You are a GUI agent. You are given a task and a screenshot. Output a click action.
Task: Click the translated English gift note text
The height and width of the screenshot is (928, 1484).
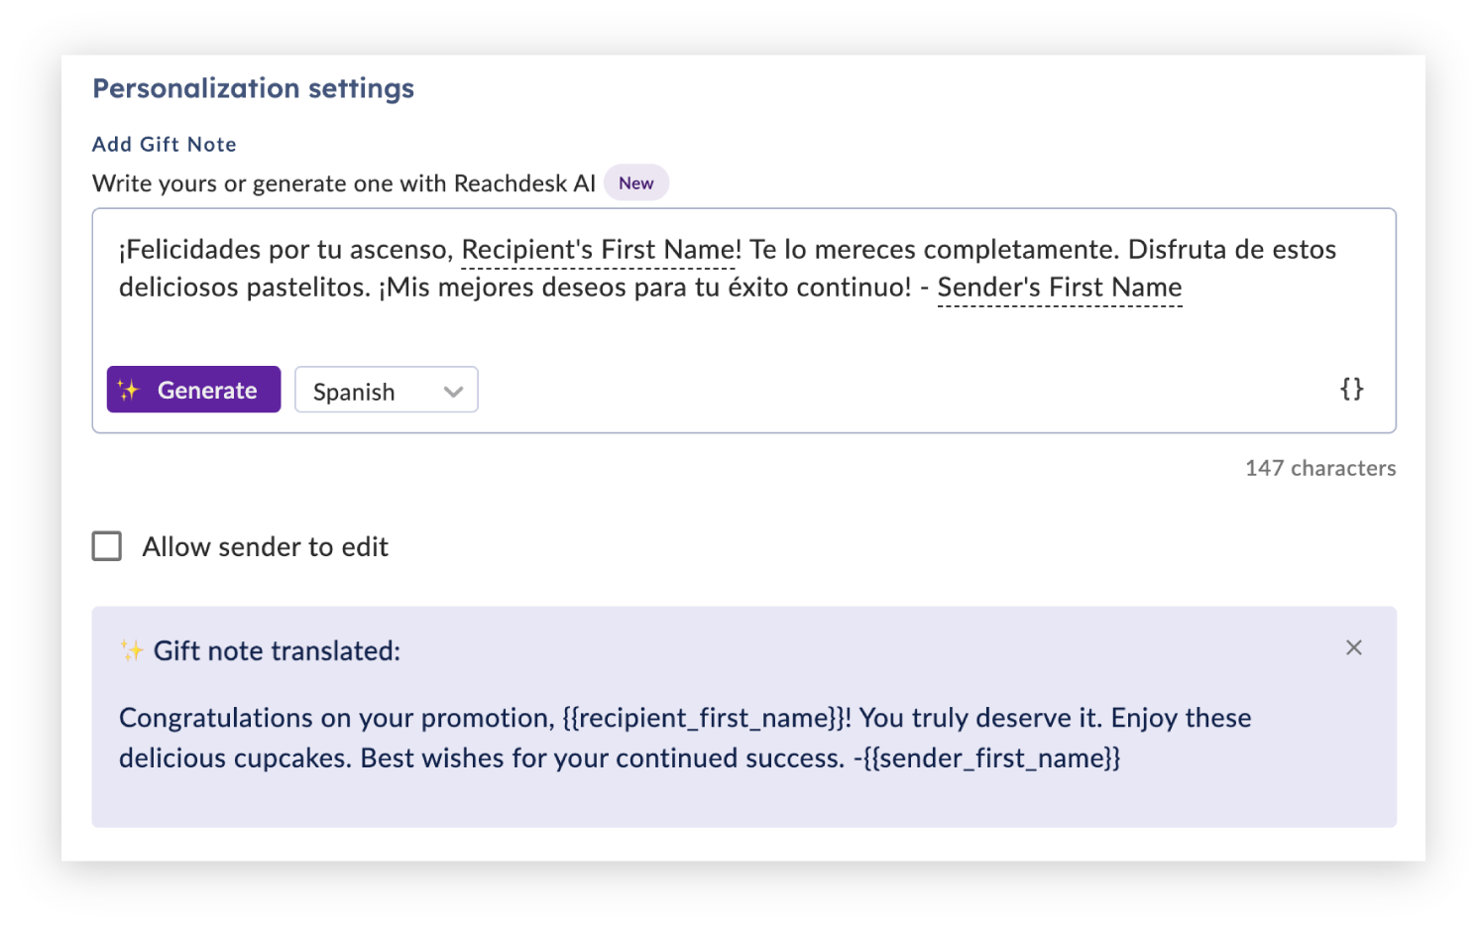(685, 738)
